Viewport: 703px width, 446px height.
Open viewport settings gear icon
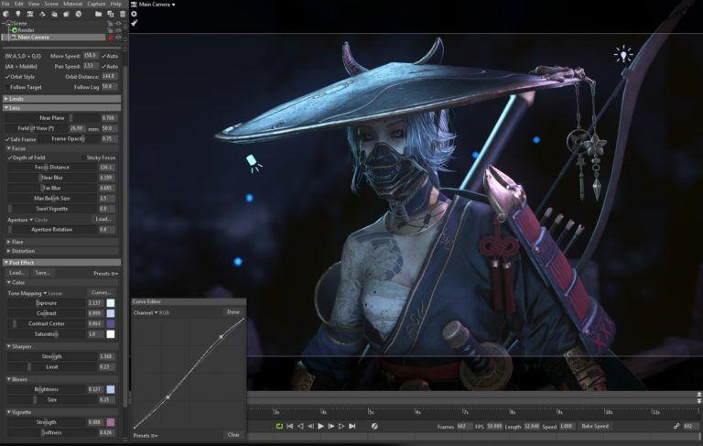click(x=134, y=14)
